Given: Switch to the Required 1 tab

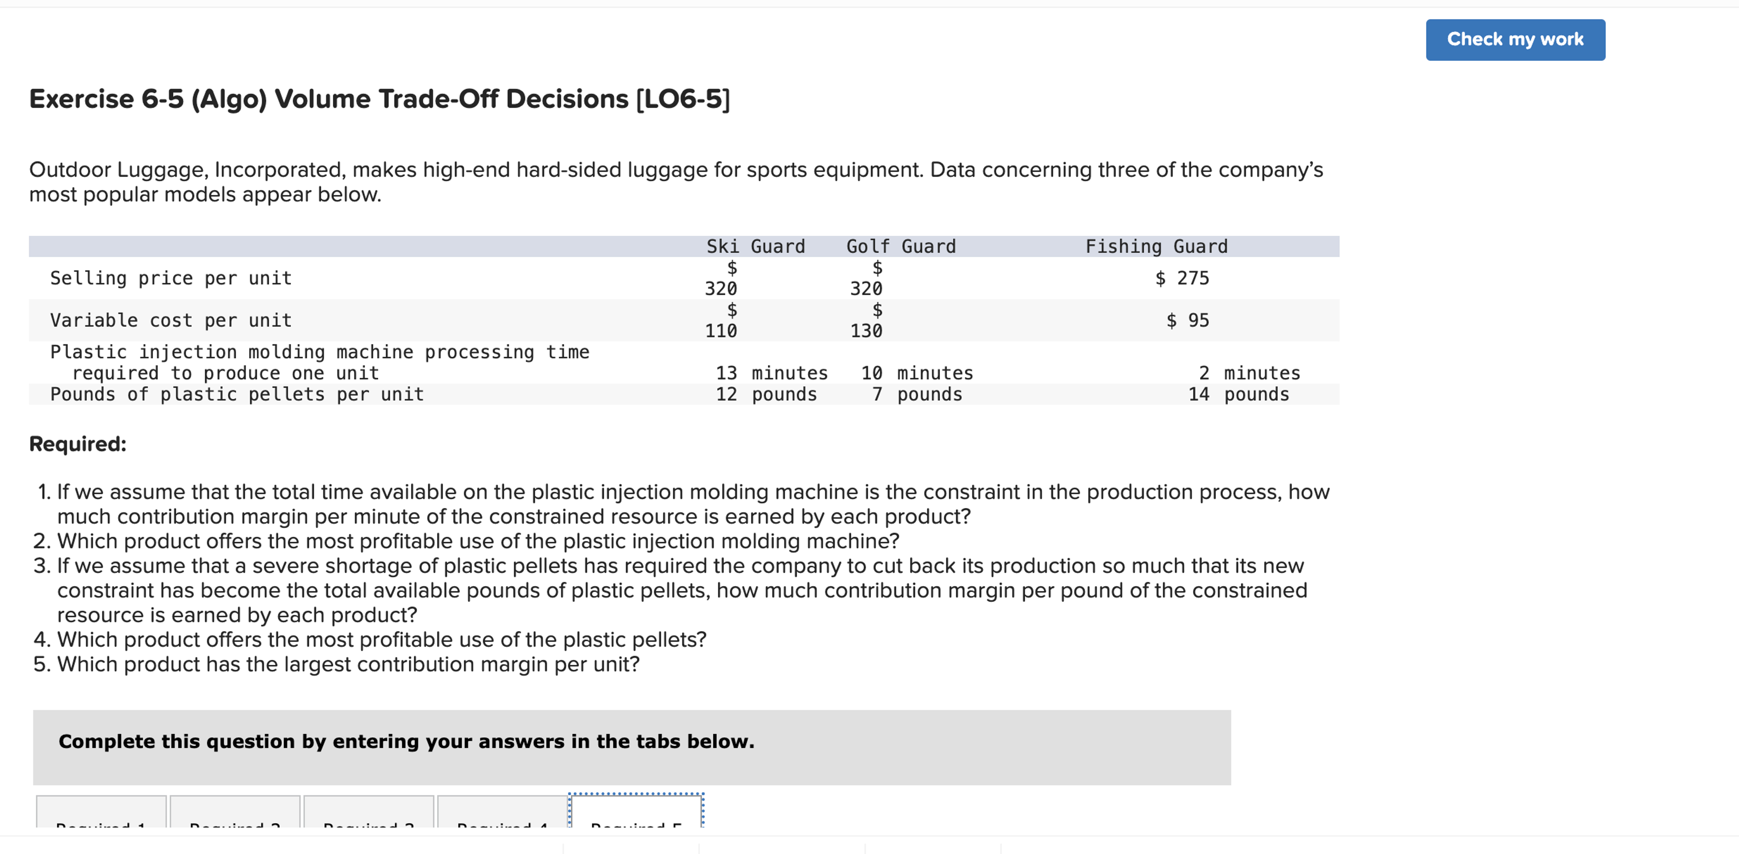Looking at the screenshot, I should pyautogui.click(x=101, y=824).
